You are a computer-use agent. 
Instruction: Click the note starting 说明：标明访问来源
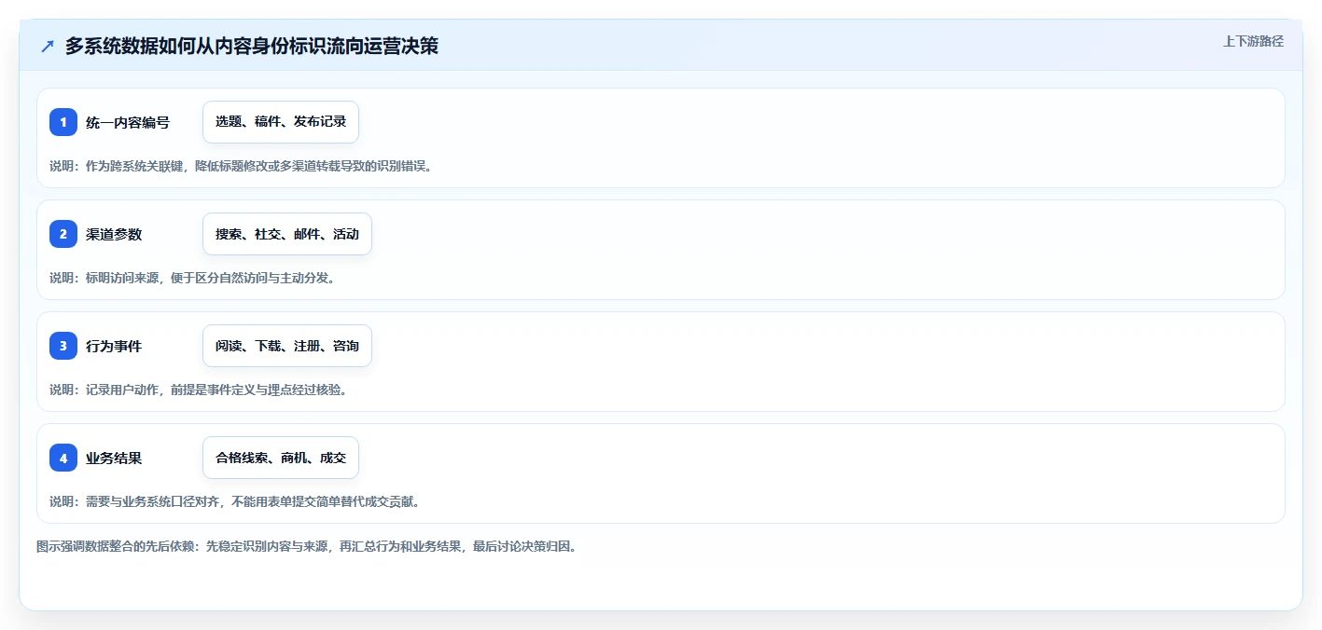[x=192, y=278]
